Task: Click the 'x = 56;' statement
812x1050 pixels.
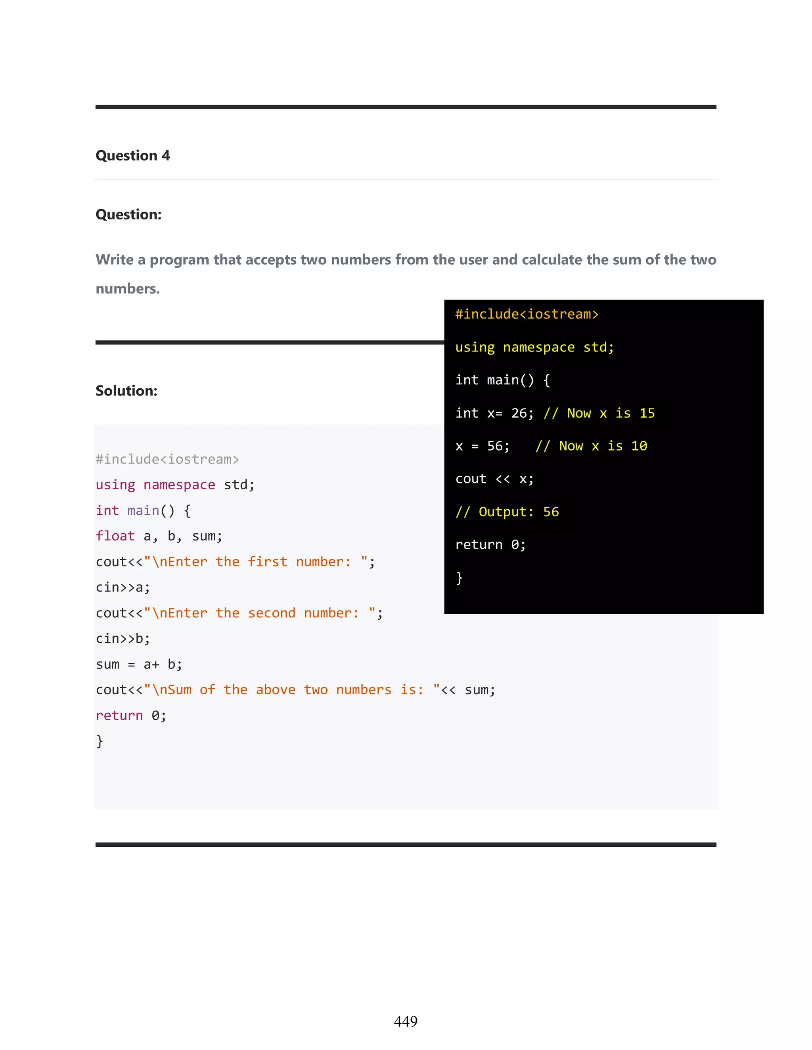Action: coord(483,446)
